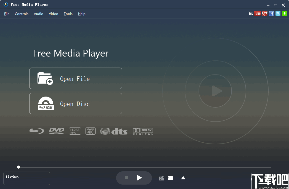Open the Help menu
Viewport: 289px width, 189px height.
click(x=82, y=14)
